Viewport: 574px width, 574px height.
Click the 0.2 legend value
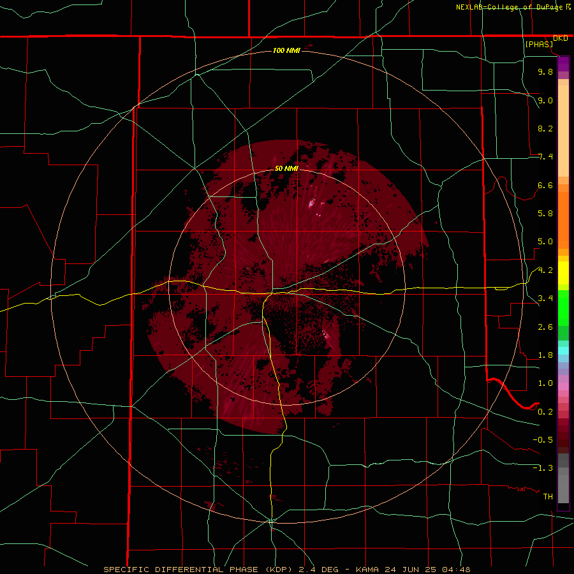[545, 412]
